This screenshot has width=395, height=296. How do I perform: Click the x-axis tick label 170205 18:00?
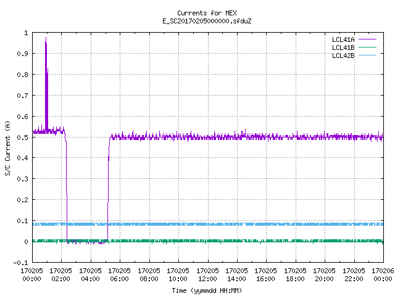coord(295,275)
